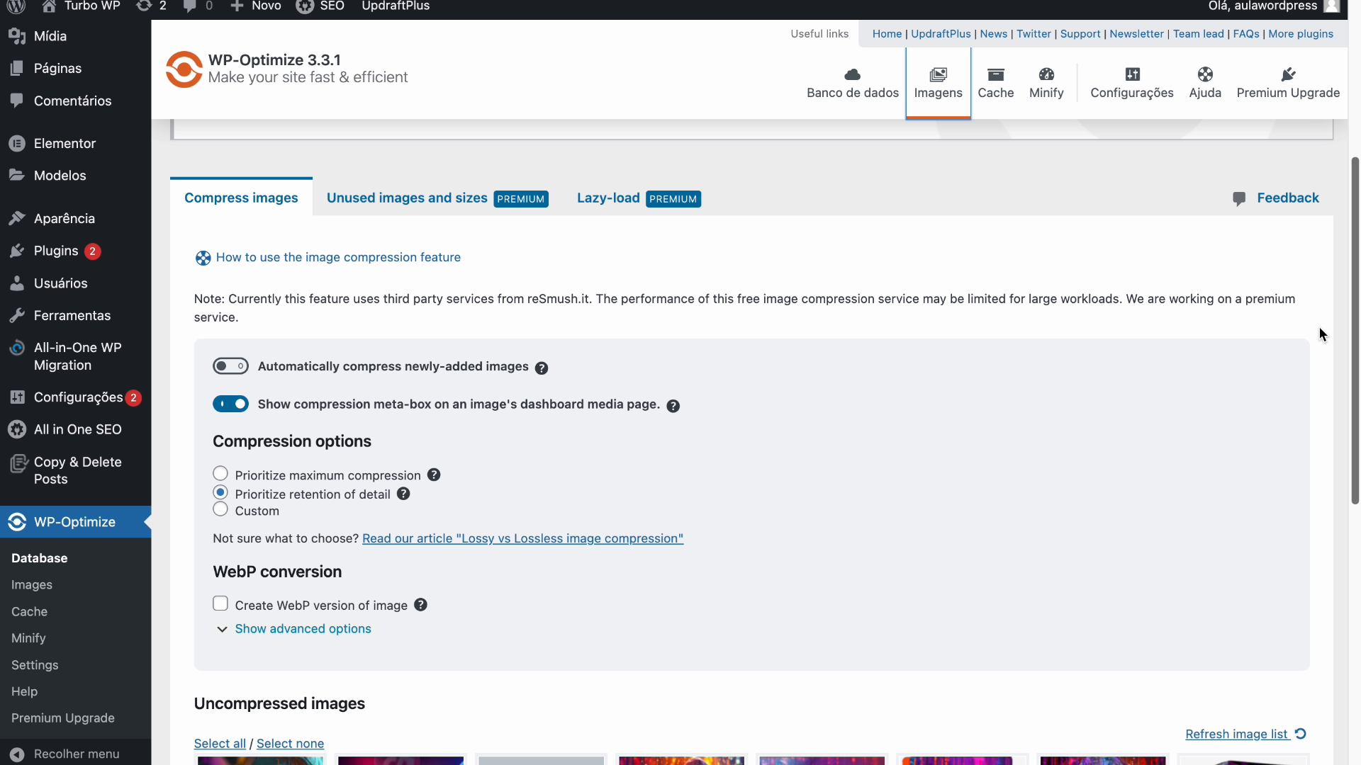Open Ajuda lifebuoy icon

(1204, 74)
